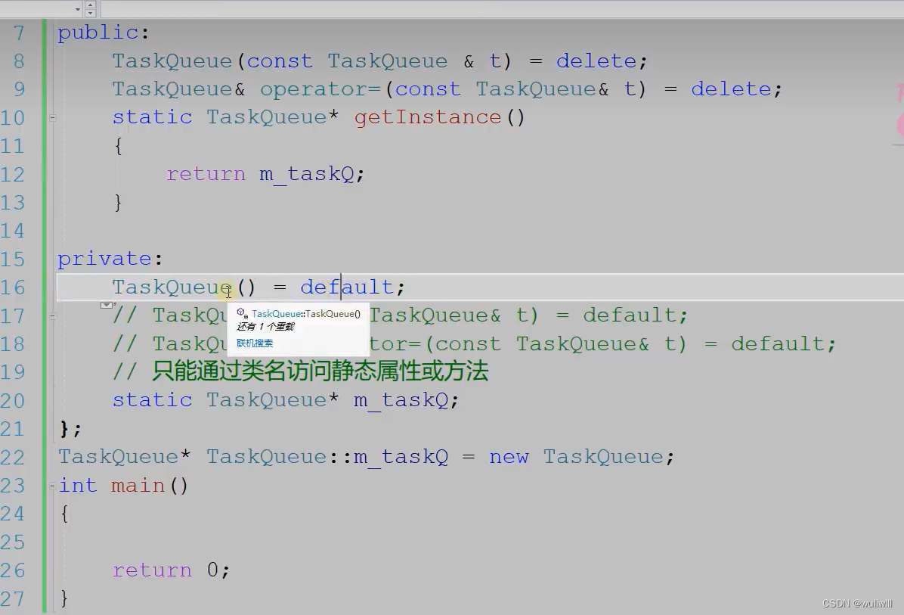Click the method icon in the IntelliSense tooltip
This screenshot has height=615, width=904.
tap(240, 312)
